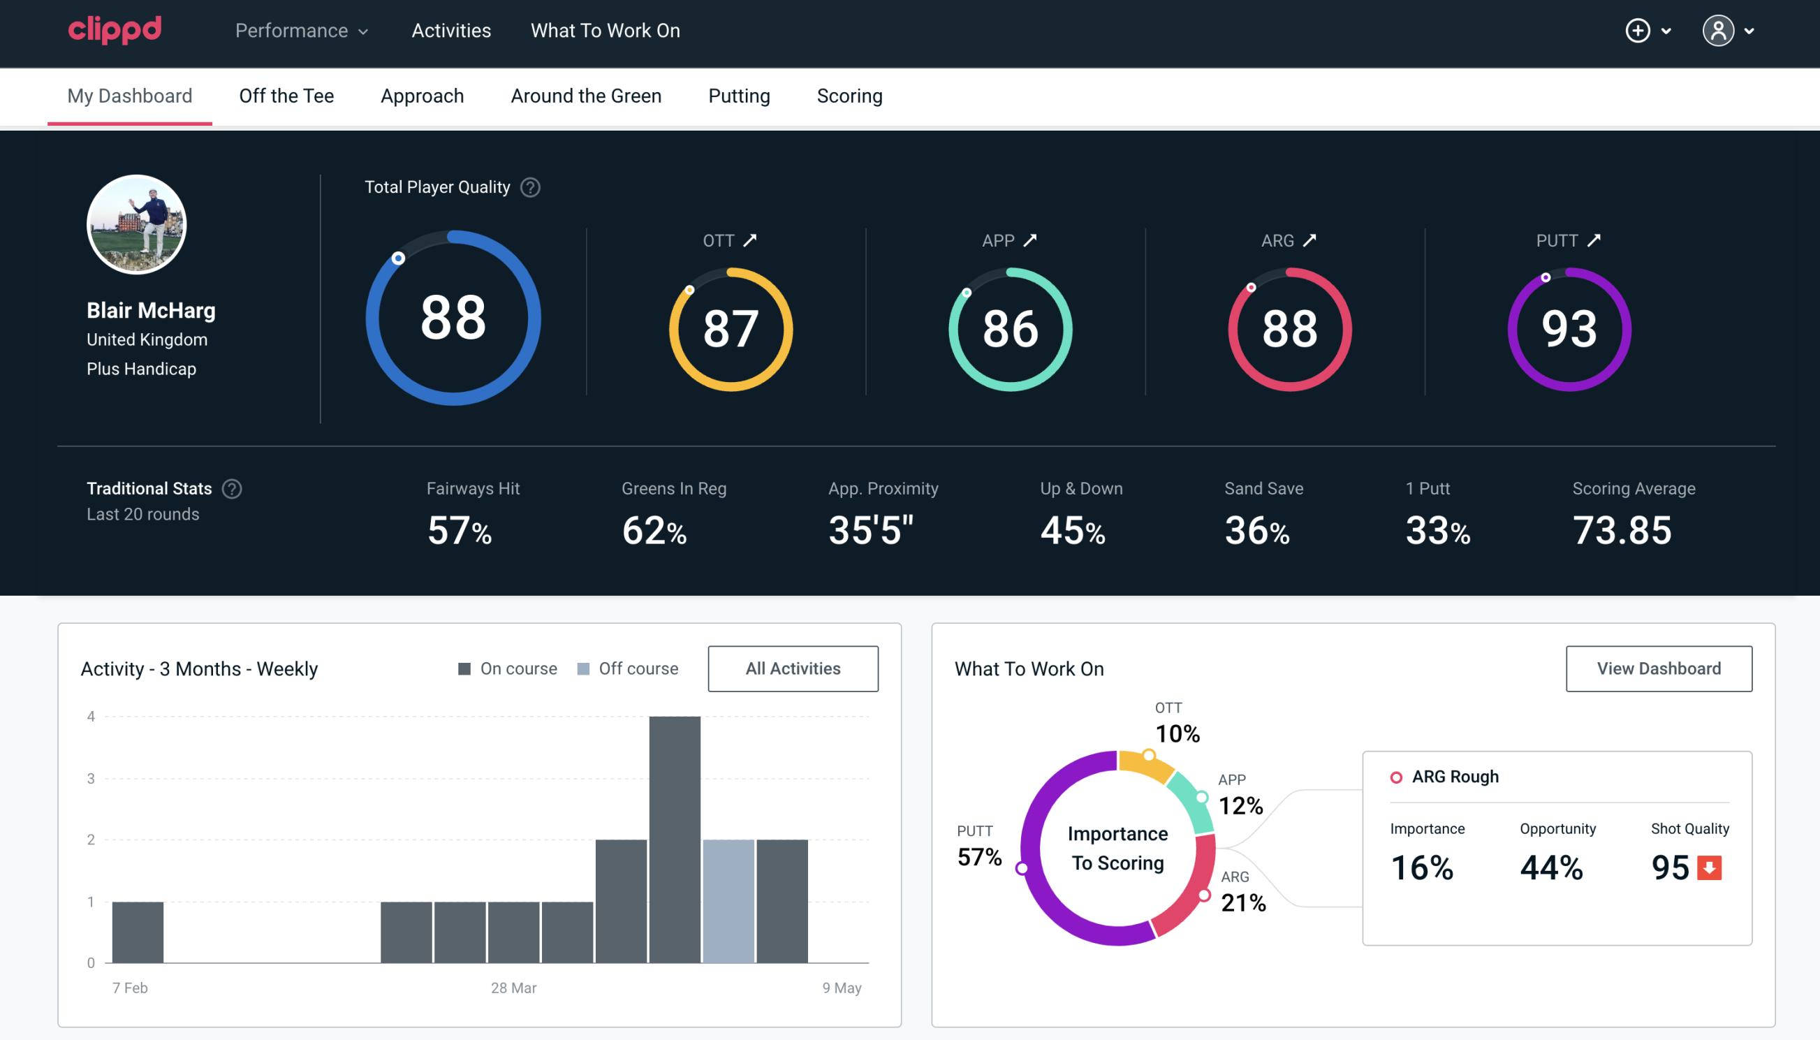Screen dimensions: 1820x1040
Task: Click View Dashboard button
Action: (x=1659, y=668)
